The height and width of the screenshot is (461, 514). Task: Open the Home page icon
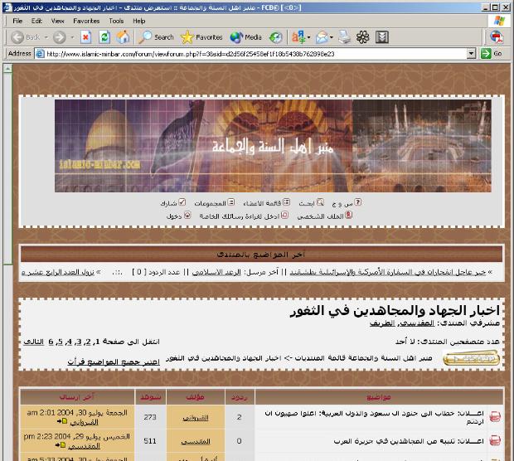123,37
